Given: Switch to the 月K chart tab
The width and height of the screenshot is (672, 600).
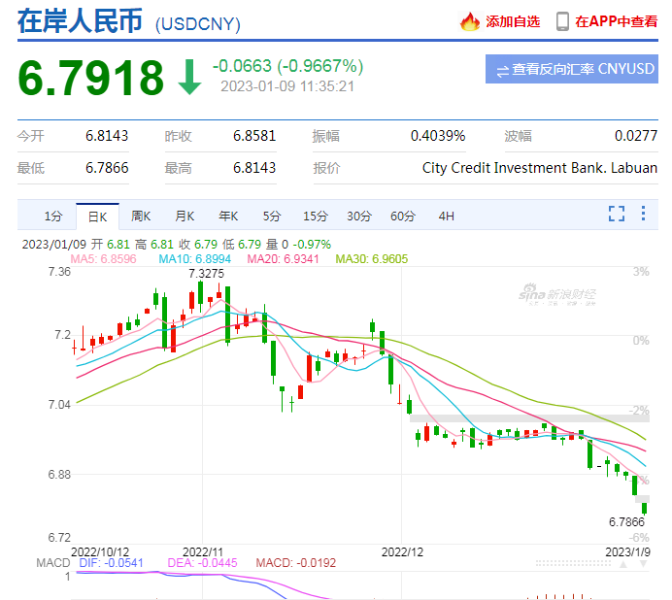Looking at the screenshot, I should click(x=185, y=216).
